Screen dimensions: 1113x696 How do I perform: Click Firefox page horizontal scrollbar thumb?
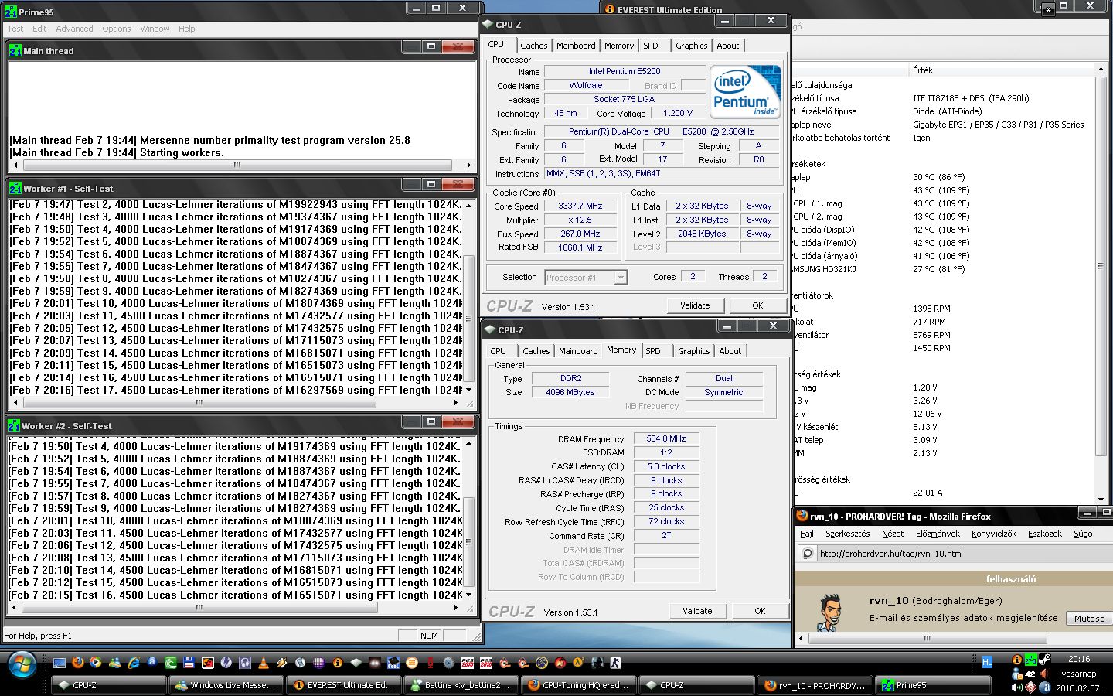[x=927, y=638]
